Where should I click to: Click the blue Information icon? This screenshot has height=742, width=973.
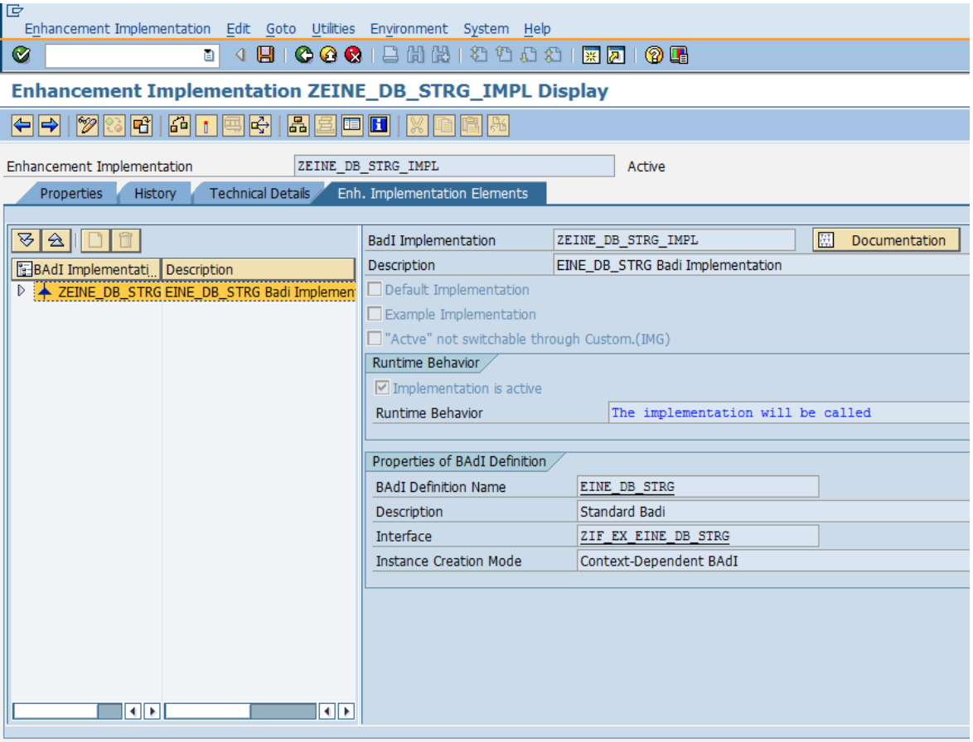coord(379,125)
